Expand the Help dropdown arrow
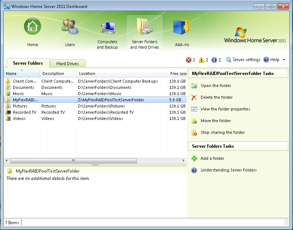 click(x=284, y=60)
